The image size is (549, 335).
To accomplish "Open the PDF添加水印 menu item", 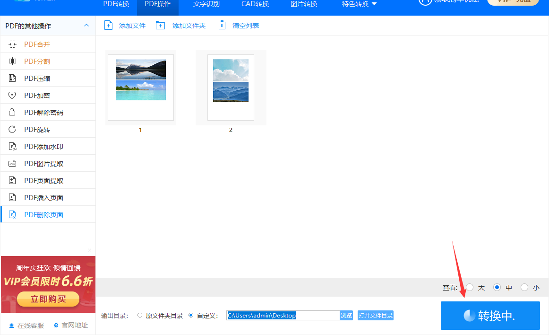I will (x=48, y=146).
